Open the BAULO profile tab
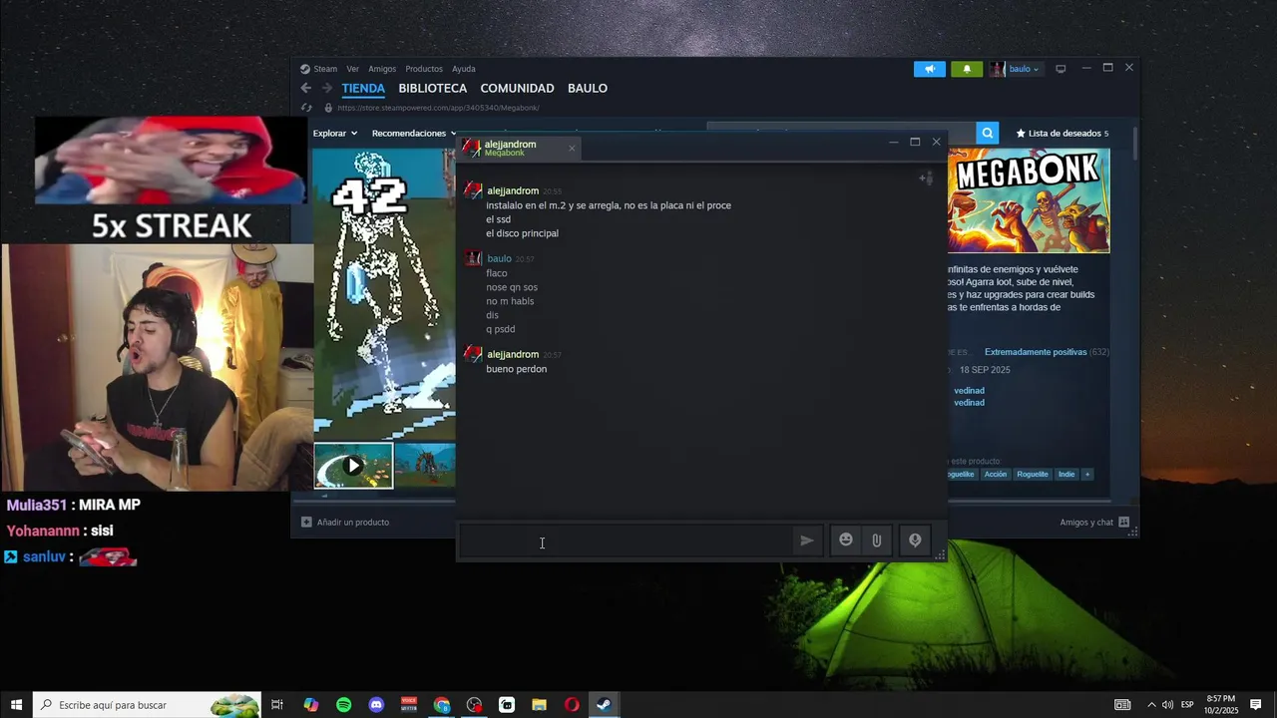 point(588,88)
